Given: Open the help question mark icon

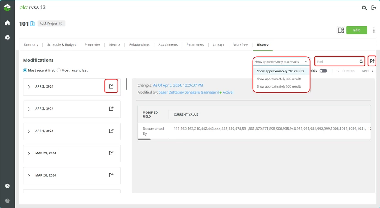Looking at the screenshot, I should (x=7, y=201).
